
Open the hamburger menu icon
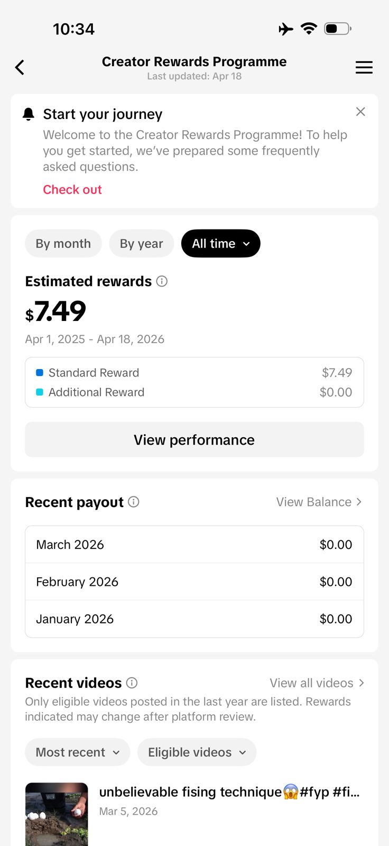coord(364,68)
